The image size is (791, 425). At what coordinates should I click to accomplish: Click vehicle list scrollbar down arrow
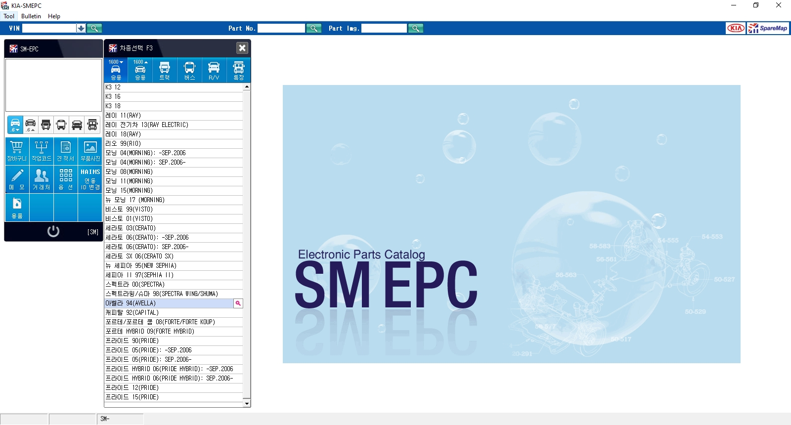(x=247, y=403)
